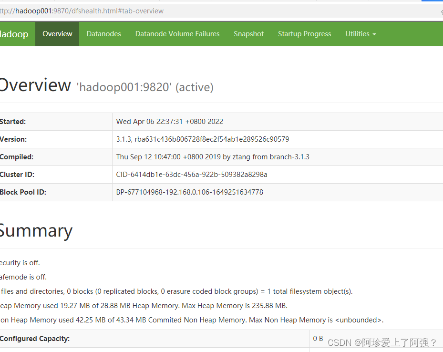Image resolution: width=443 pixels, height=352 pixels.
Task: Open the Startup Progress tab
Action: coord(305,34)
